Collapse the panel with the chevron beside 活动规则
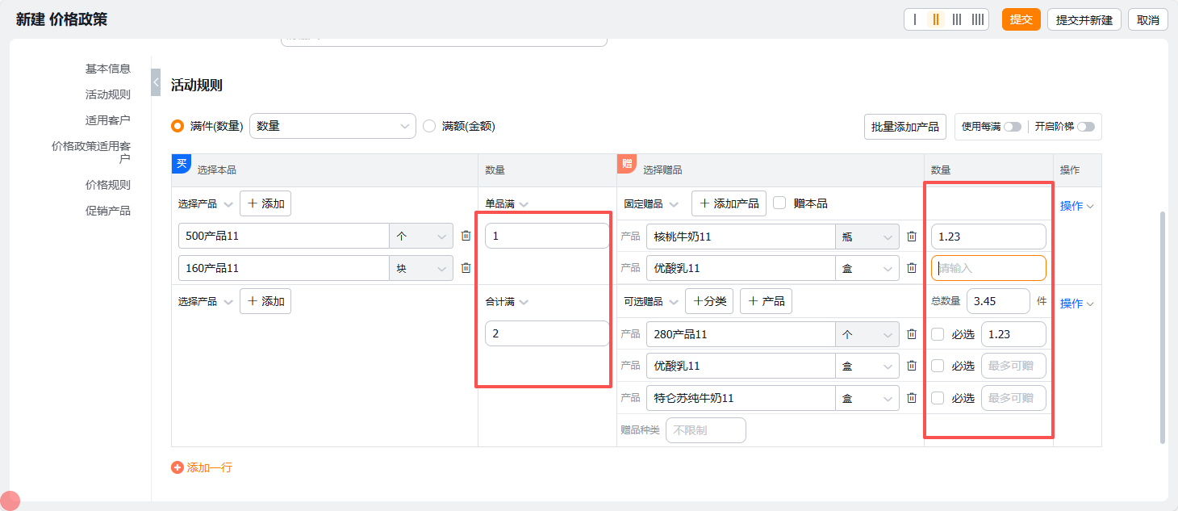The image size is (1178, 511). 156,82
